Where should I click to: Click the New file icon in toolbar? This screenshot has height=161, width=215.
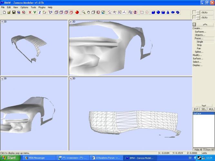click(4, 13)
